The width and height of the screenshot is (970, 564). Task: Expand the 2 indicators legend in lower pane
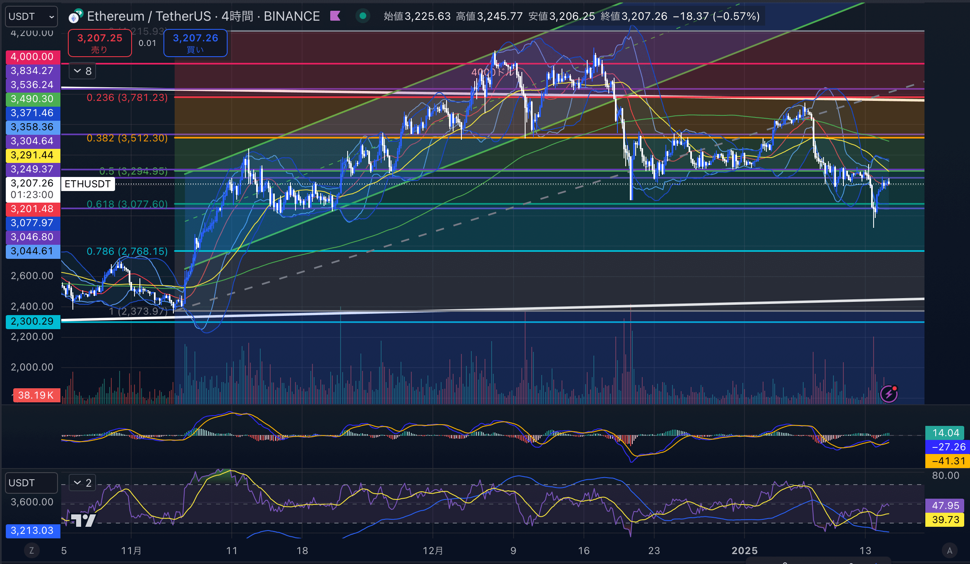click(82, 483)
